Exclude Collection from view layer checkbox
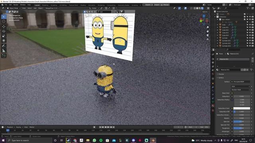The image size is (255, 143). pyautogui.click(x=245, y=17)
